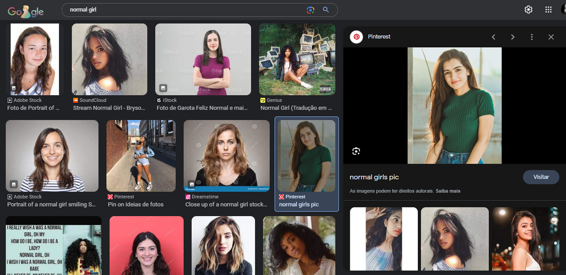
Task: Open Pin on Ideias de fotos link
Action: point(136,205)
